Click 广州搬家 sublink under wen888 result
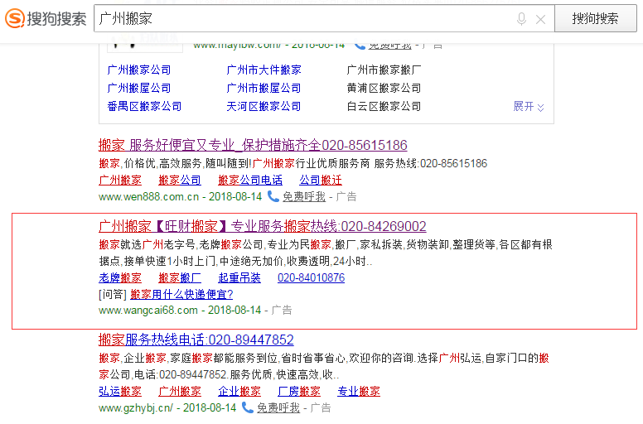Viewport: 643px width, 424px height. coord(120,180)
